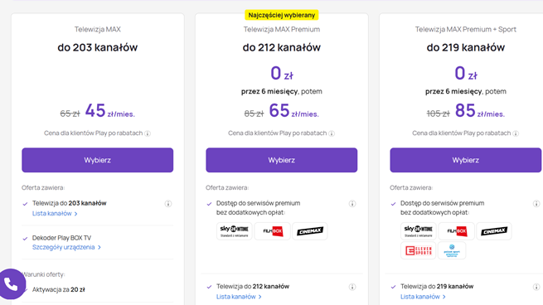
Task: View Lista kanałów for 219 channels
Action: 423,297
